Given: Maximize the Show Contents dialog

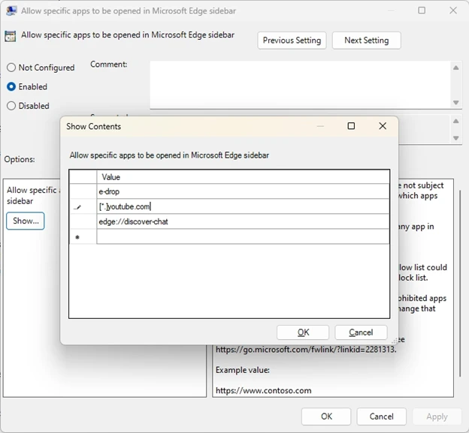Looking at the screenshot, I should (x=351, y=126).
